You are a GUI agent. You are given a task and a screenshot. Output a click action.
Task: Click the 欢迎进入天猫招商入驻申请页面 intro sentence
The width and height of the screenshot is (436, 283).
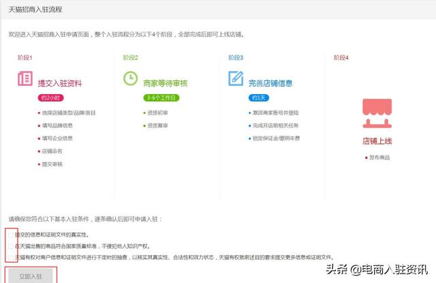(127, 35)
